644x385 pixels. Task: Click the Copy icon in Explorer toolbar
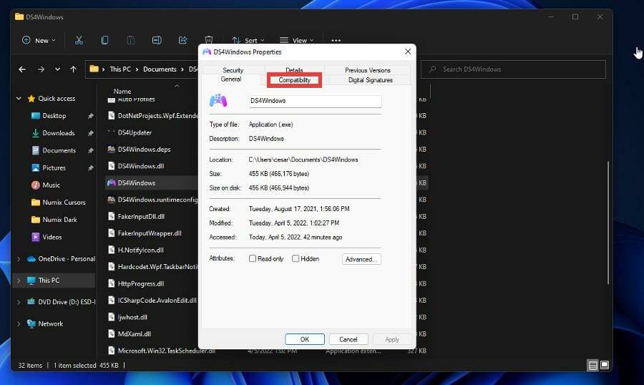[105, 40]
